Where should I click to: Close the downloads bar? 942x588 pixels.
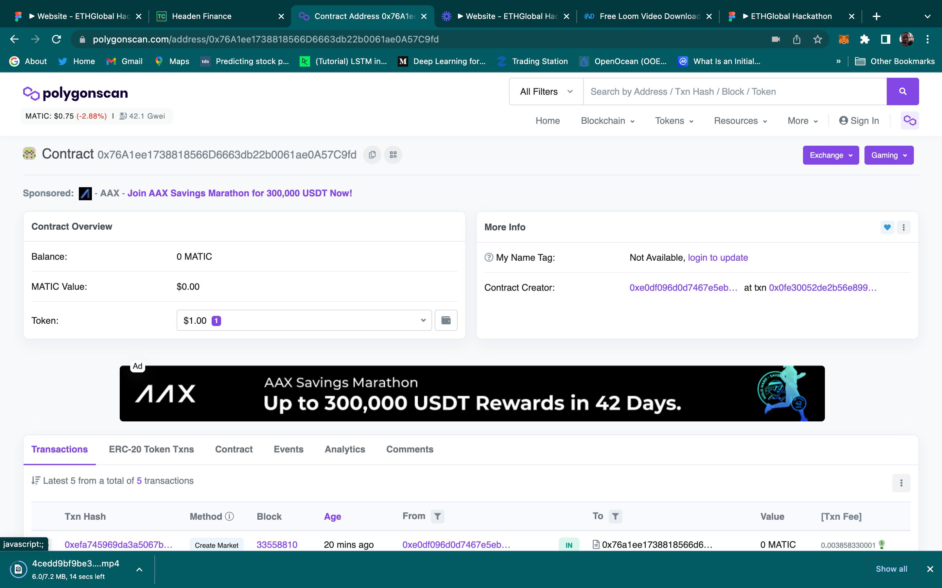930,569
